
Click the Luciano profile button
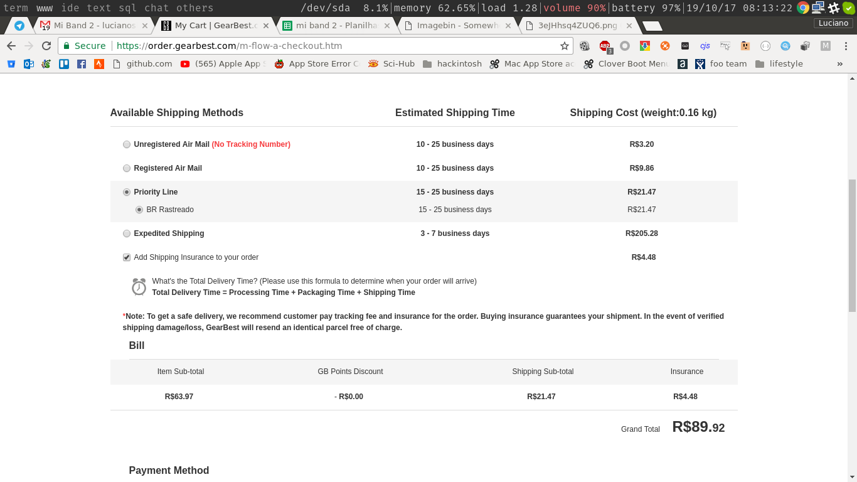(x=833, y=23)
